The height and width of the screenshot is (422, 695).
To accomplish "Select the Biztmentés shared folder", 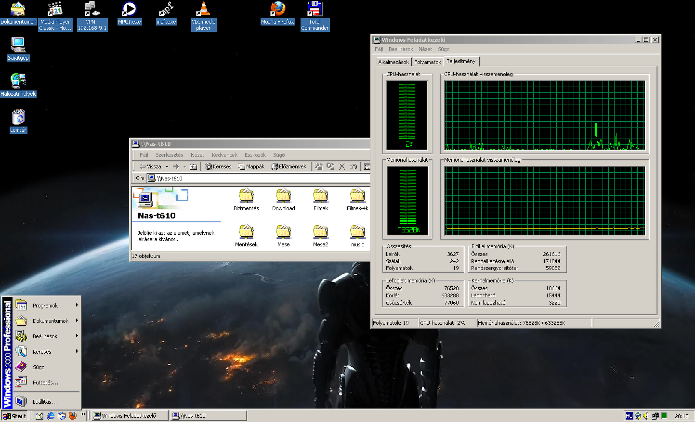I will pos(246,200).
